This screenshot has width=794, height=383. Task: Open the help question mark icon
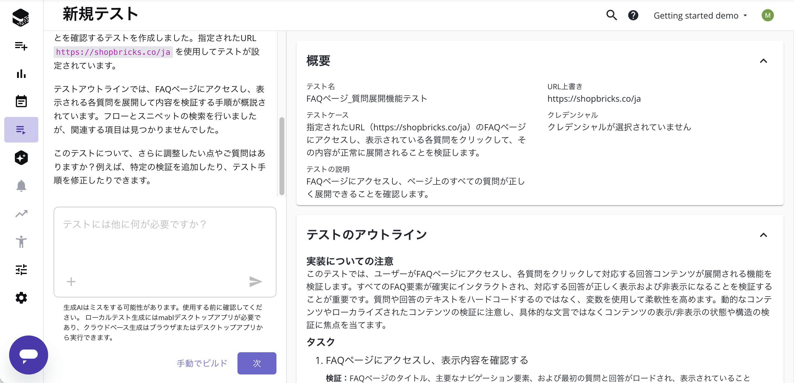[x=633, y=15]
